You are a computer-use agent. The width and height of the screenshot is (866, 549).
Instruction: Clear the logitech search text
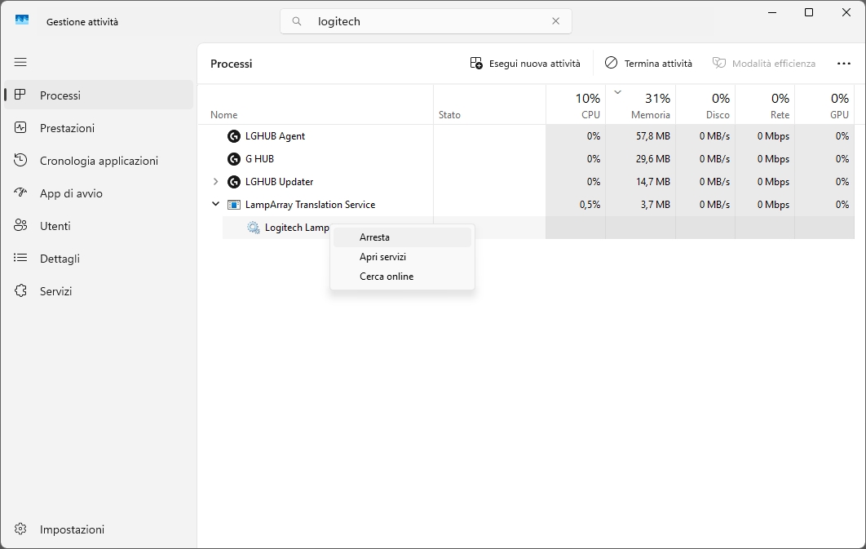click(x=555, y=21)
